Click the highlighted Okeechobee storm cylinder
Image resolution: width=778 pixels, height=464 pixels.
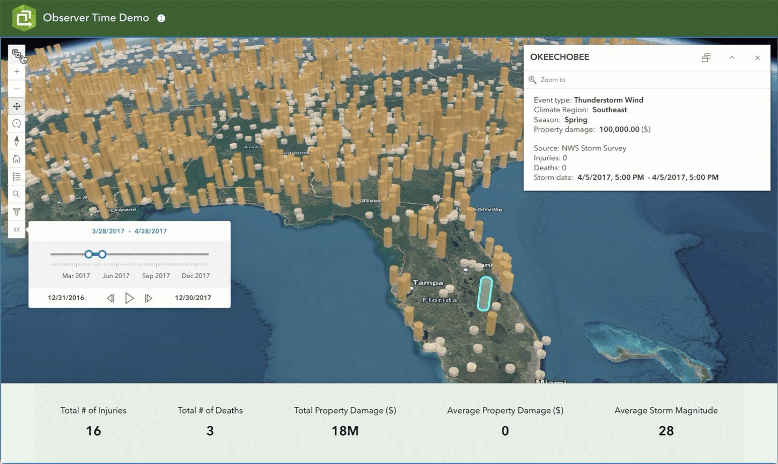[x=485, y=293]
